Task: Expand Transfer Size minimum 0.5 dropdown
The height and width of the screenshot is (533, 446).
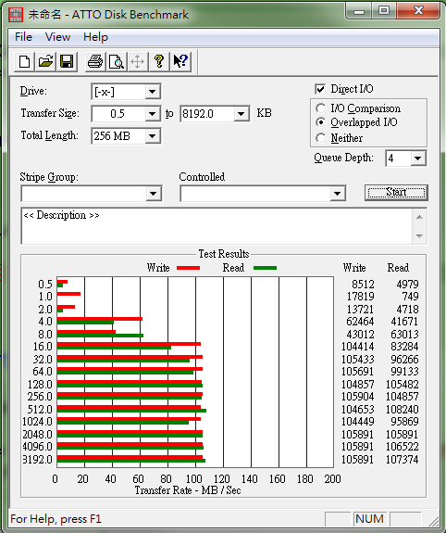Action: [153, 114]
